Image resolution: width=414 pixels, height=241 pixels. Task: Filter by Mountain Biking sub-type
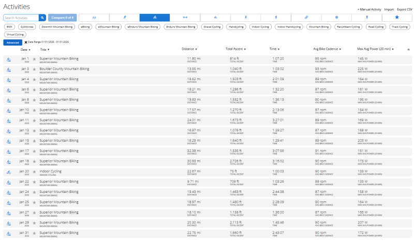[x=318, y=26]
